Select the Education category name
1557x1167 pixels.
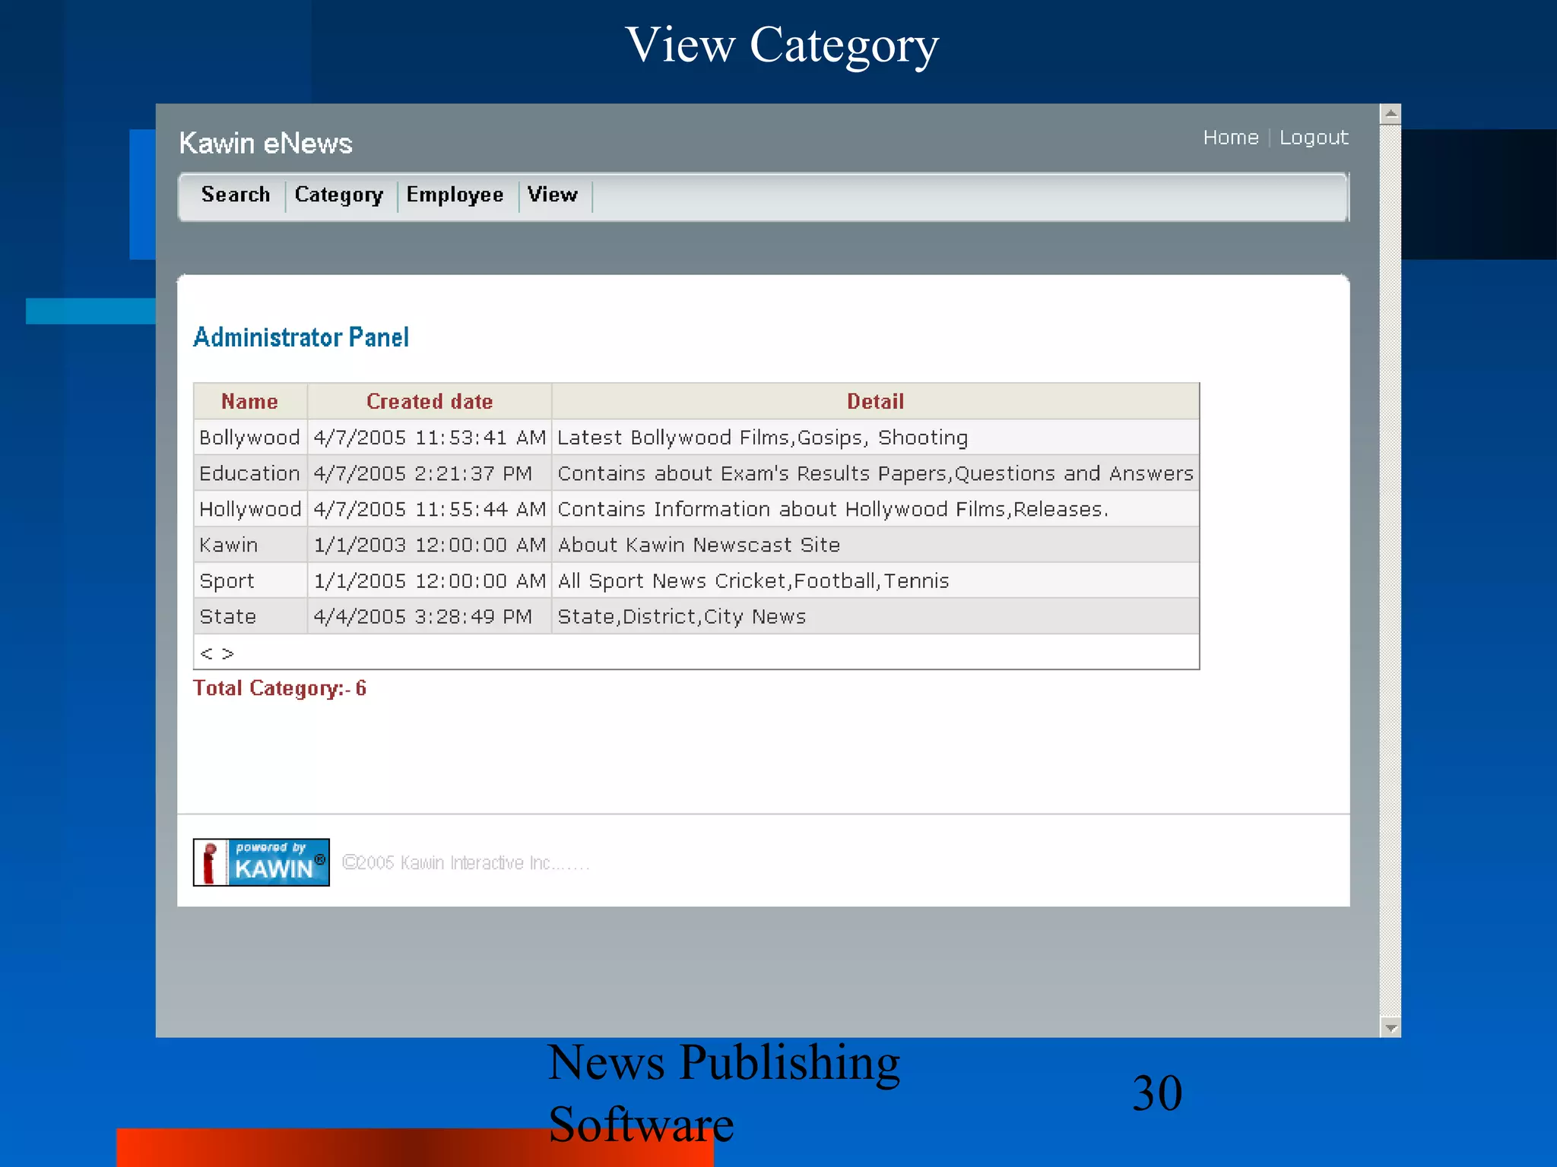click(249, 473)
